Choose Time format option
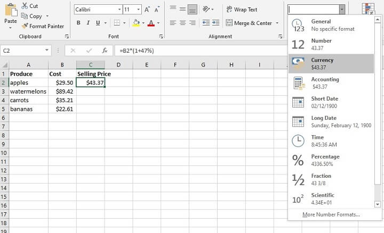Screen dimensions: 384x233 331,141
